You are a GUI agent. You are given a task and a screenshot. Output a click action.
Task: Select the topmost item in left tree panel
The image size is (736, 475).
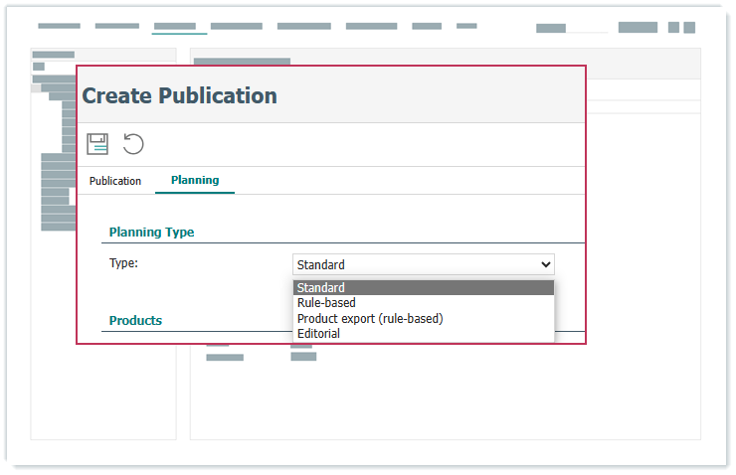click(54, 55)
